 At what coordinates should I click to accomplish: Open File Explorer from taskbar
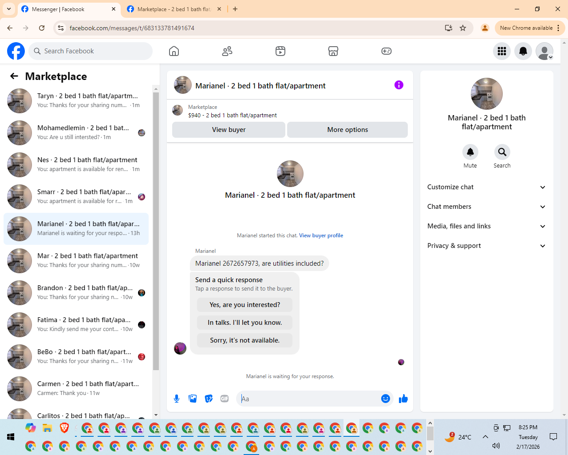[47, 428]
